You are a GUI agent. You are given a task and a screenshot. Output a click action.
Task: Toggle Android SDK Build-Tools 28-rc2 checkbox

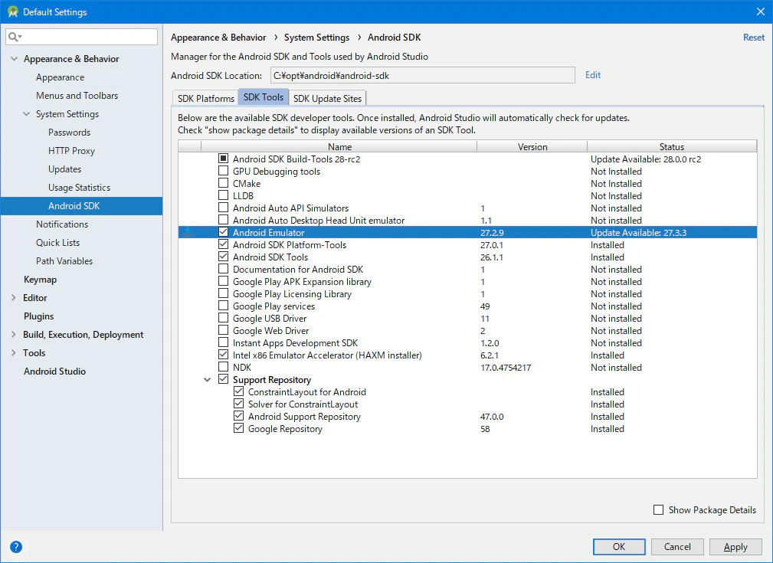[224, 159]
